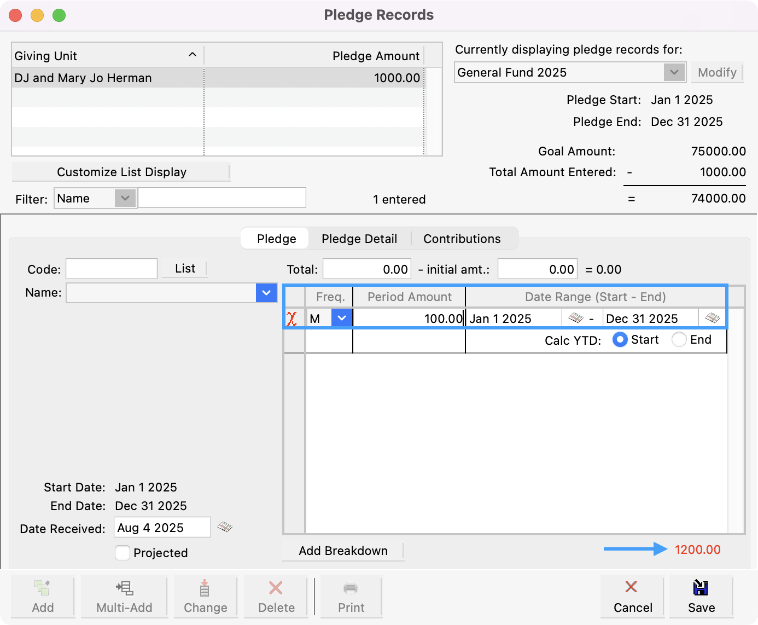Open the calendar picker for Date Received
758x625 pixels.
click(225, 527)
